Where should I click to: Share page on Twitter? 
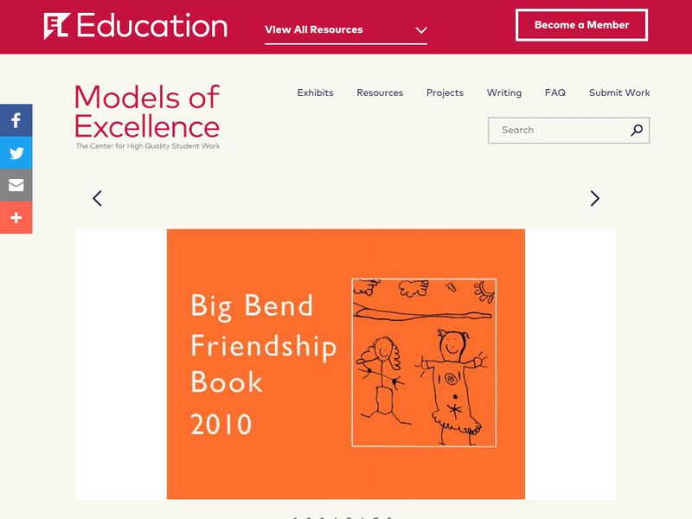(x=16, y=153)
